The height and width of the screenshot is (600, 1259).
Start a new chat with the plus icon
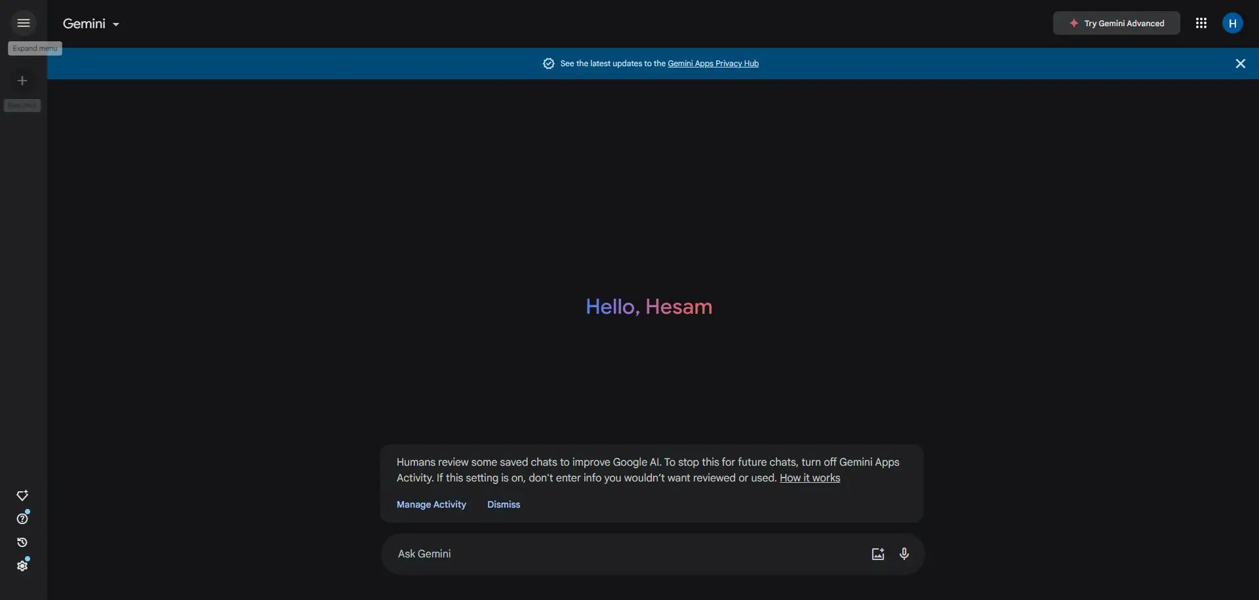click(22, 81)
